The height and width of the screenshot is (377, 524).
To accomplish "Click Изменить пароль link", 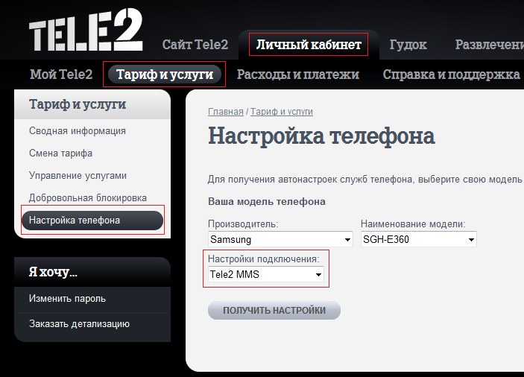I will tap(67, 299).
